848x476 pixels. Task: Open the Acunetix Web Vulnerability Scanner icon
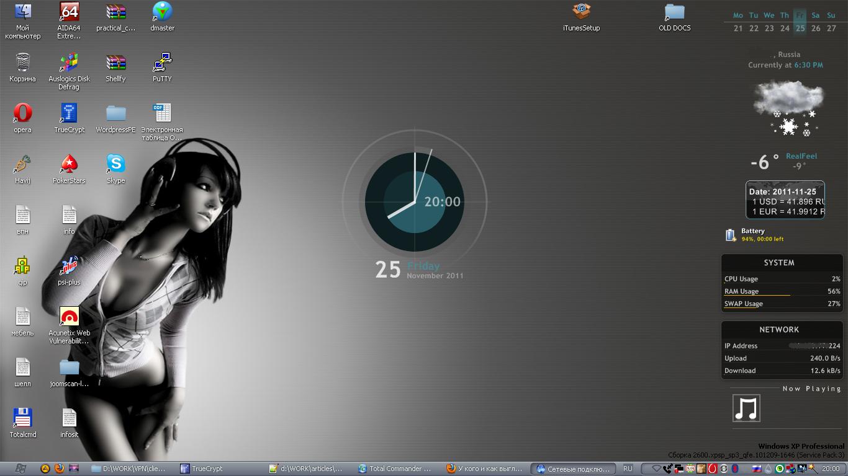click(x=69, y=317)
